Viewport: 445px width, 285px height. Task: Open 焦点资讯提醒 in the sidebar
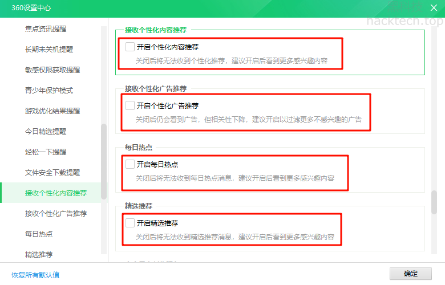(46, 29)
